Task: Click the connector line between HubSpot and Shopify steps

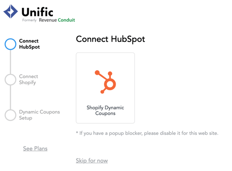Action: pos(10,62)
